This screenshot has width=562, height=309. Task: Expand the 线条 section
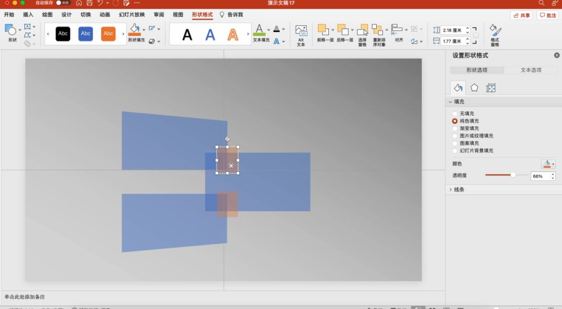(451, 190)
